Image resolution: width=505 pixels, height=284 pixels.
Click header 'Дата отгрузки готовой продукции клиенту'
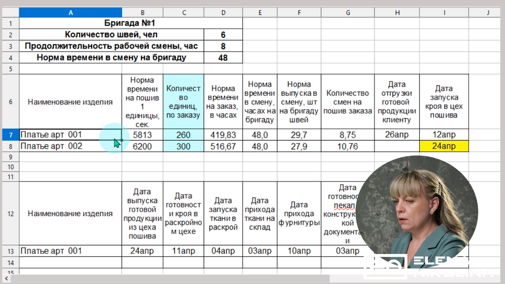click(x=397, y=102)
